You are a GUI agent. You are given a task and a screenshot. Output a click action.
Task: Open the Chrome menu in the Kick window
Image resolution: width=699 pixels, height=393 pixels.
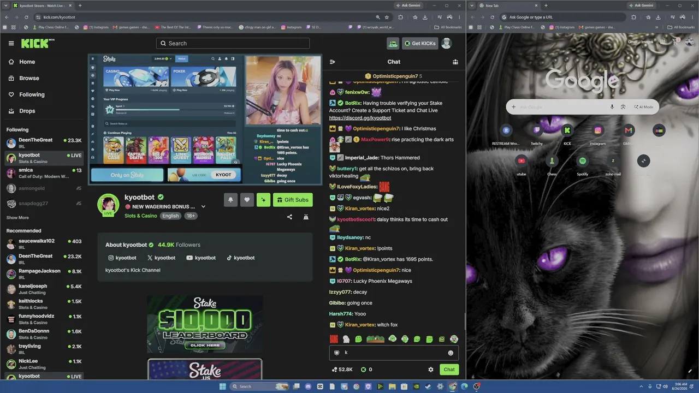459,17
